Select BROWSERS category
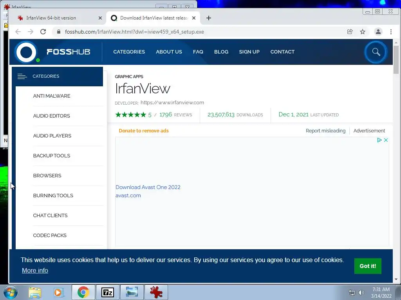 [47, 175]
